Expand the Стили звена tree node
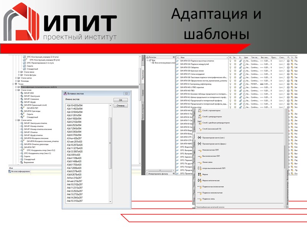 (19, 72)
